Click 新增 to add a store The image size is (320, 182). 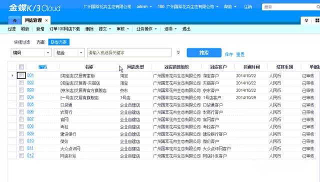tap(40, 29)
